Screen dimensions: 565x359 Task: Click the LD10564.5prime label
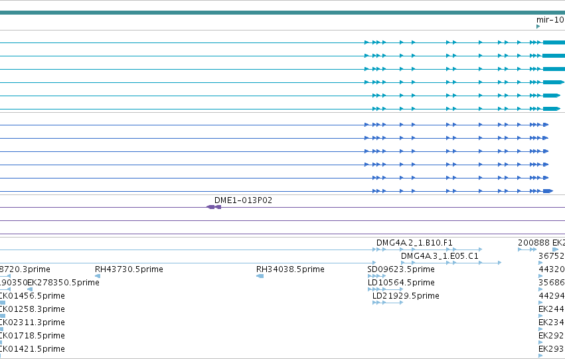(x=401, y=282)
